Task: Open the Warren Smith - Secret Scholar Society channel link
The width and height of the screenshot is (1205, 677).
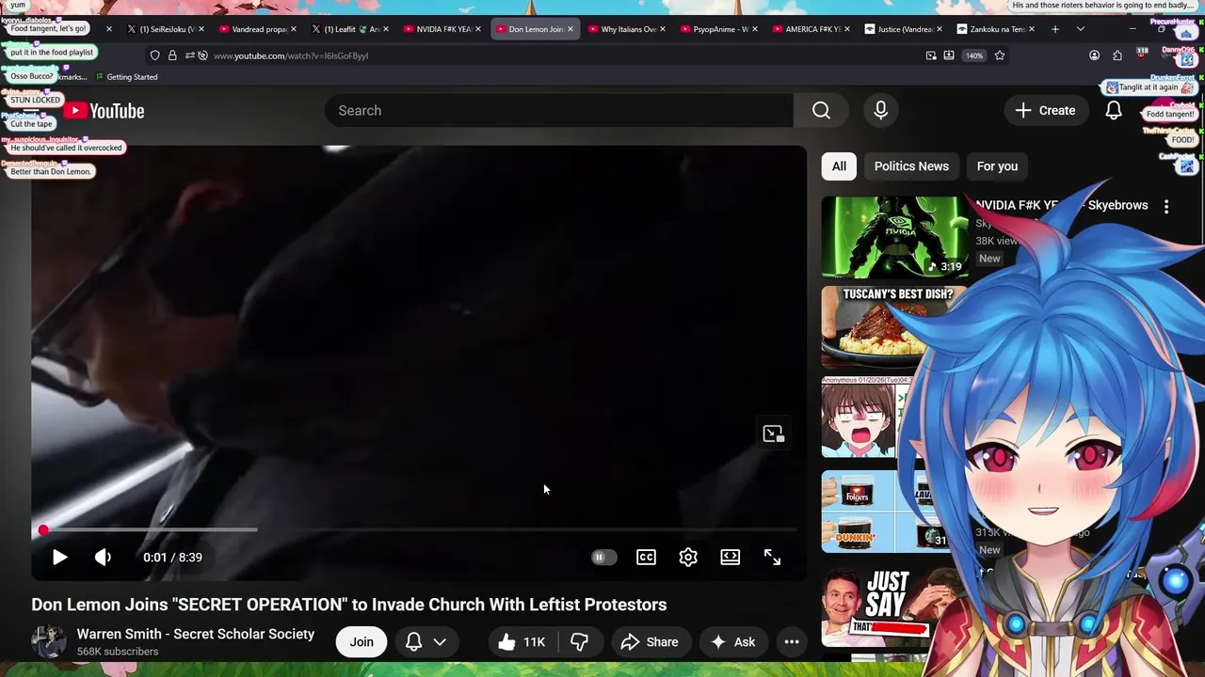Action: [196, 635]
